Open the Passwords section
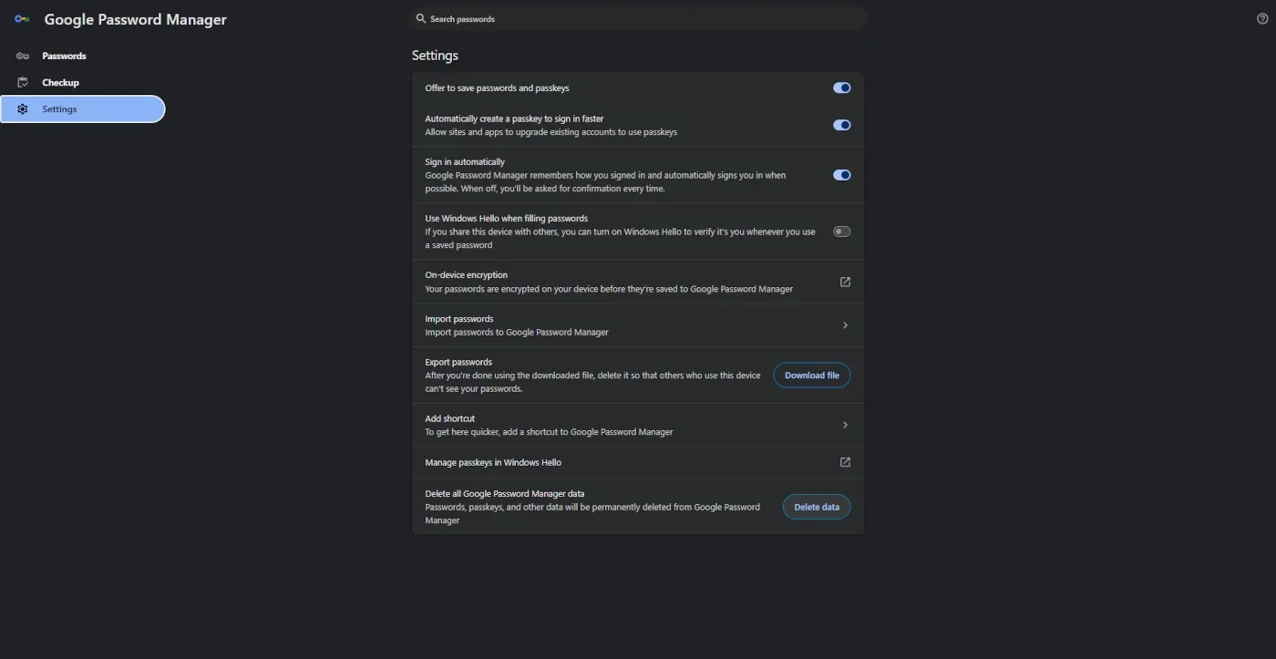The width and height of the screenshot is (1276, 659). click(x=83, y=56)
